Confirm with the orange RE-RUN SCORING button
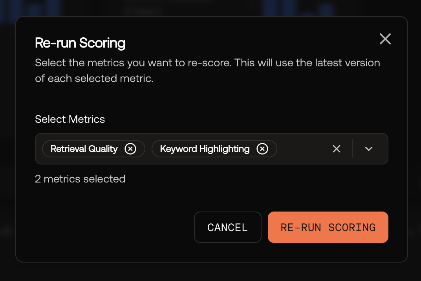Viewport: 421px width, 281px height. tap(328, 227)
